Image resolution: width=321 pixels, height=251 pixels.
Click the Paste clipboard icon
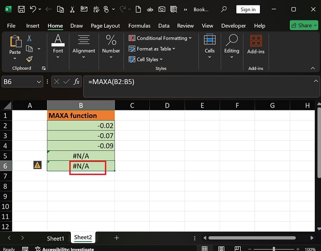16,41
